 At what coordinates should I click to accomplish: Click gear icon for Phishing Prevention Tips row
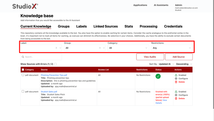click(176, 78)
